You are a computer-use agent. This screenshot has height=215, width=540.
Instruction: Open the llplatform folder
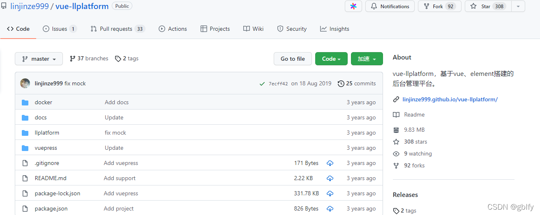[47, 133]
